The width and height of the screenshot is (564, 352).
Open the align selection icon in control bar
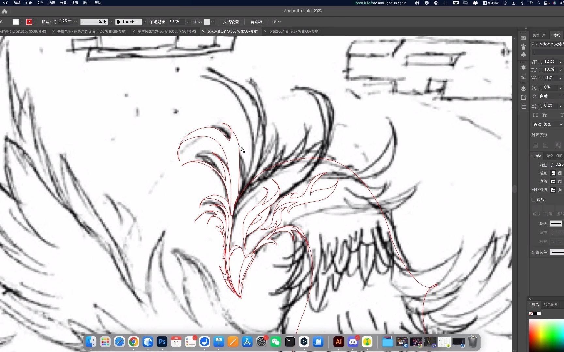pos(274,22)
